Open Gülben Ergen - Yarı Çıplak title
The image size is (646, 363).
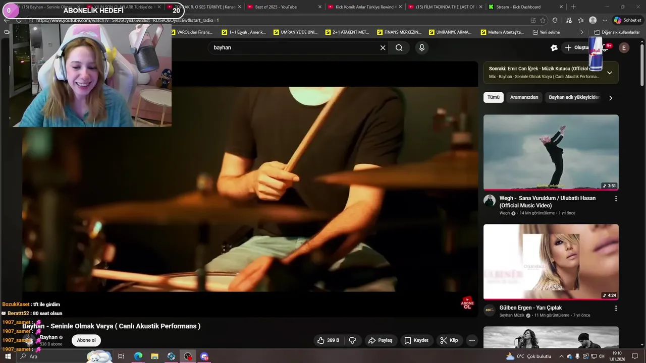coord(530,308)
